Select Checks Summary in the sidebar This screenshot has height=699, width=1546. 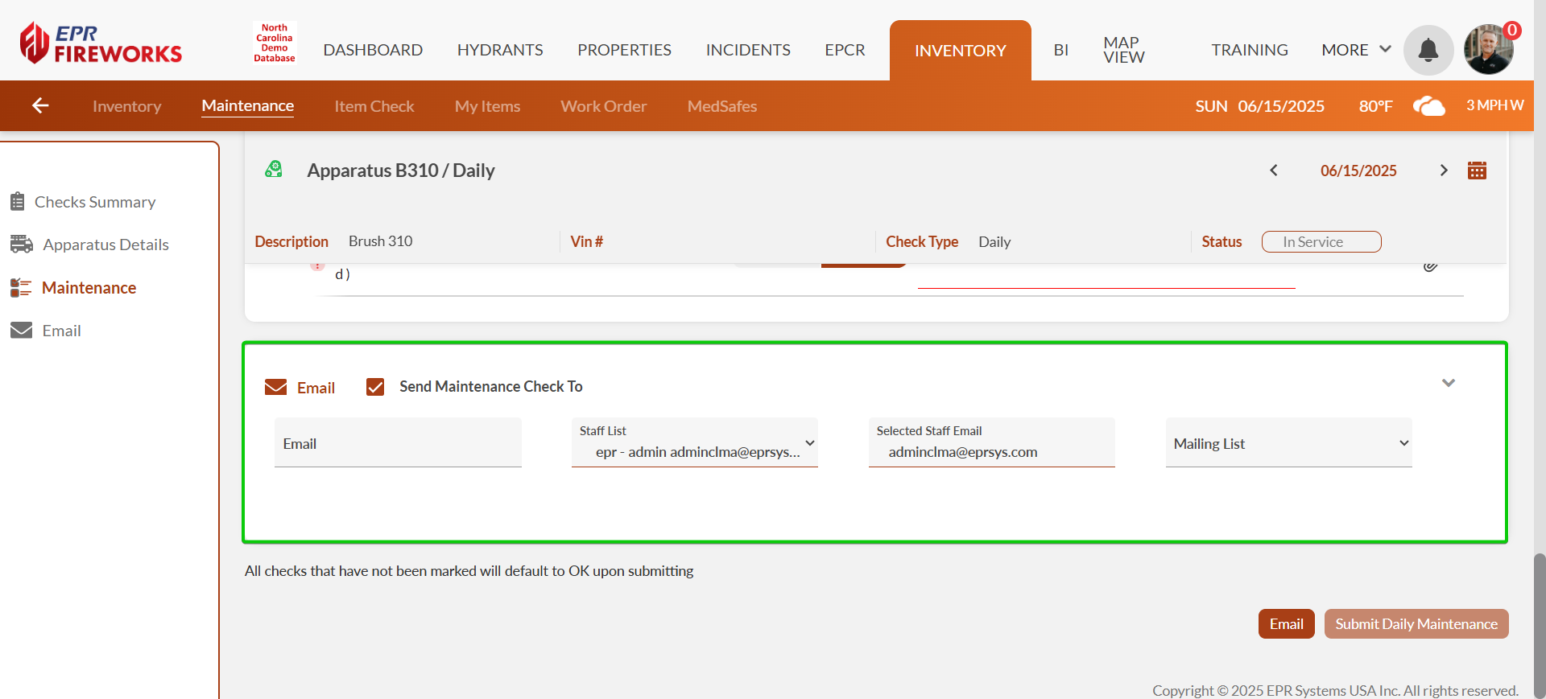pos(94,202)
